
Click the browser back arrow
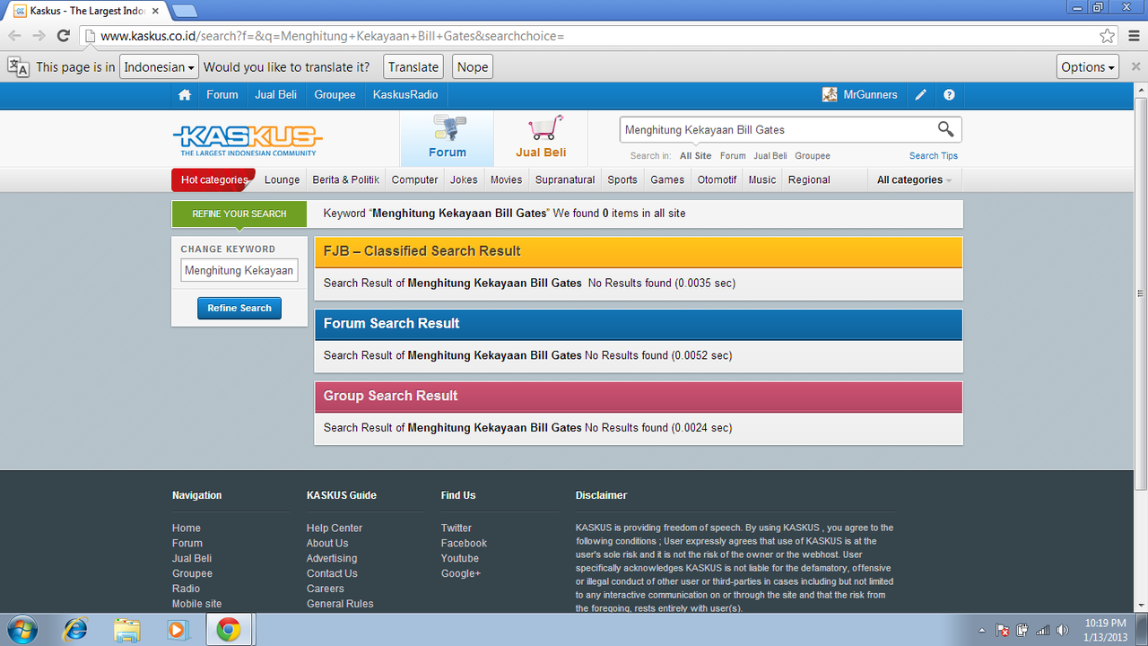(x=14, y=36)
